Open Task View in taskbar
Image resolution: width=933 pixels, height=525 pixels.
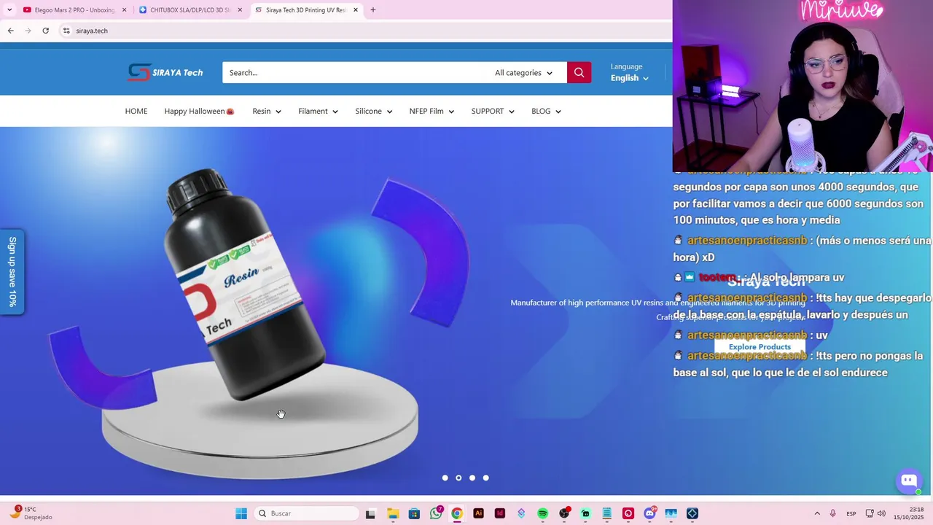pos(370,513)
